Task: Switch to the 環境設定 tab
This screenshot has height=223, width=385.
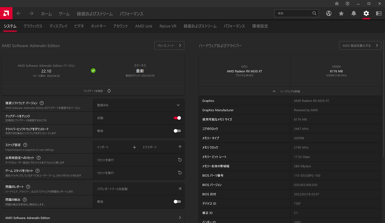Action: tap(260, 26)
